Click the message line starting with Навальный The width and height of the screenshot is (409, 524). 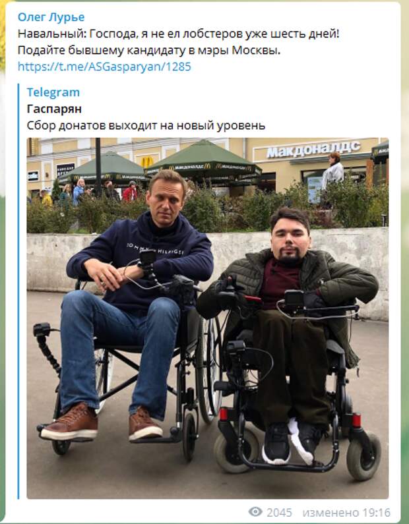(x=179, y=34)
